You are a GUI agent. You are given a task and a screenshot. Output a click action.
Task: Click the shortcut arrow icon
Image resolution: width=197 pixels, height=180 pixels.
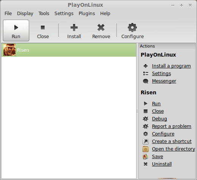pyautogui.click(x=146, y=142)
